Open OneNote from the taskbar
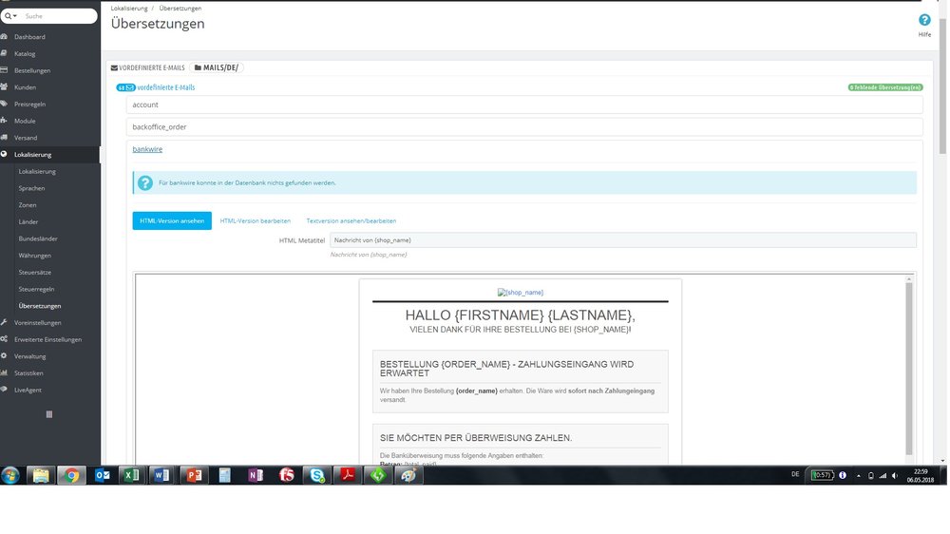This screenshot has height=534, width=950. coord(256,476)
